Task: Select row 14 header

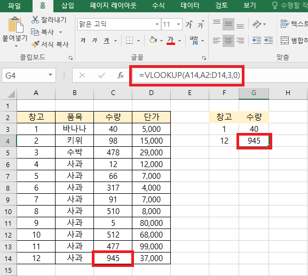Action: (x=8, y=258)
